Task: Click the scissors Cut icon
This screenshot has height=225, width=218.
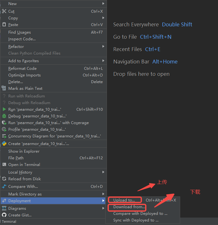Action: pyautogui.click(x=4, y=11)
